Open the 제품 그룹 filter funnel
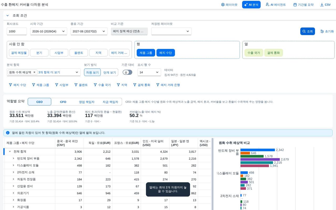 coord(34,85)
